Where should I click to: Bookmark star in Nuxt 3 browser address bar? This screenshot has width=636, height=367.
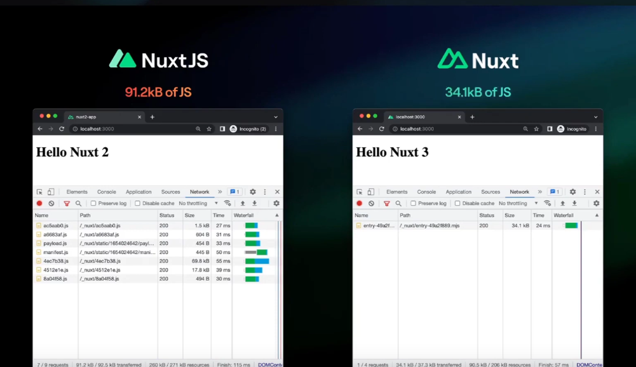536,129
